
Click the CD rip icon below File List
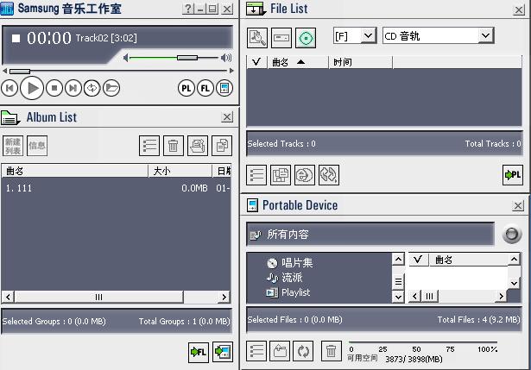click(x=305, y=175)
